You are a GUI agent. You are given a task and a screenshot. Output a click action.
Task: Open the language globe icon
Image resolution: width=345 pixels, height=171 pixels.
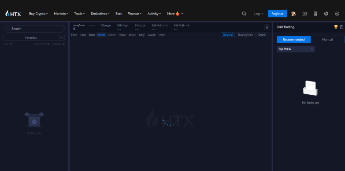coord(326,14)
